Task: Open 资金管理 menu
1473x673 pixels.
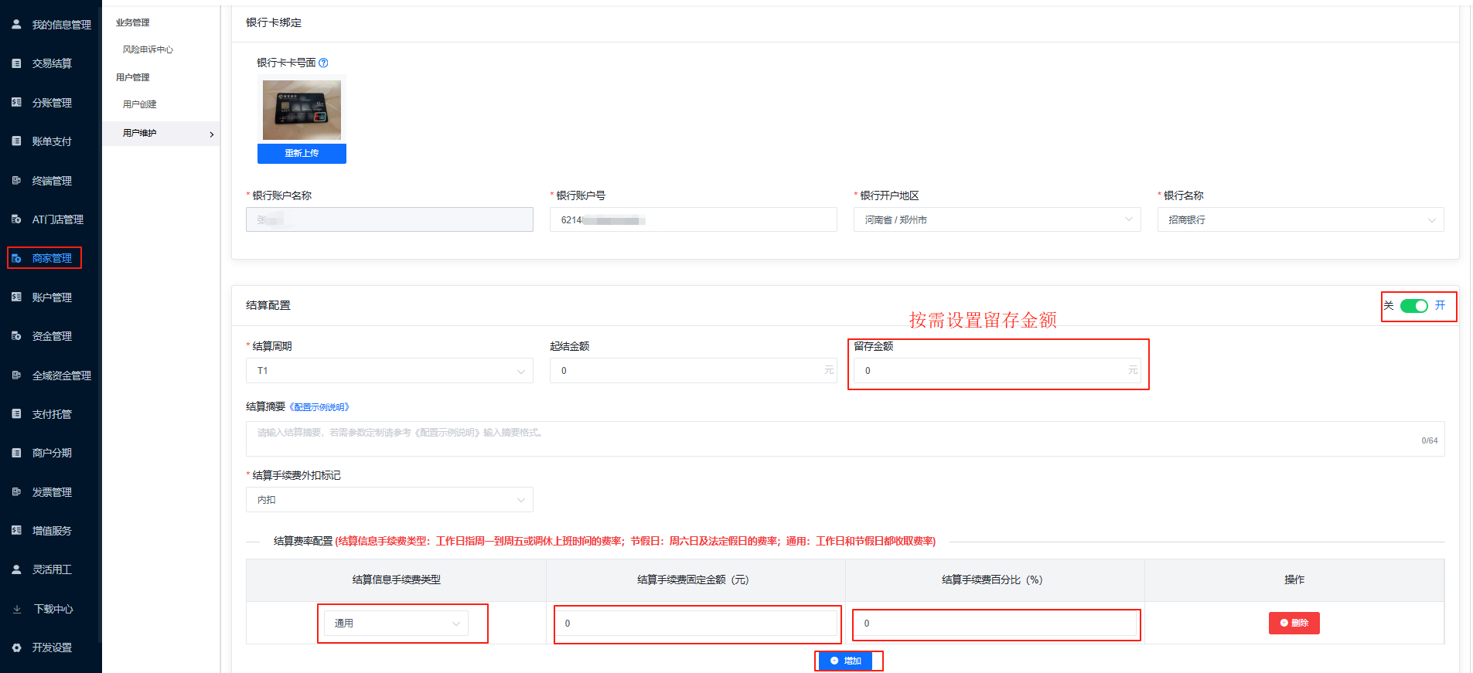Action: click(51, 336)
